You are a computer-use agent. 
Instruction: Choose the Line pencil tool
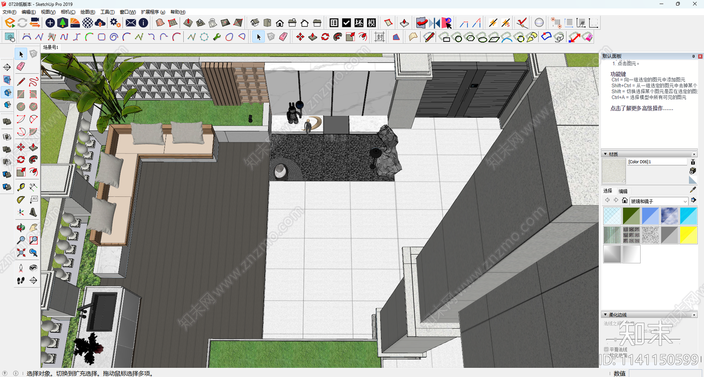click(x=21, y=81)
